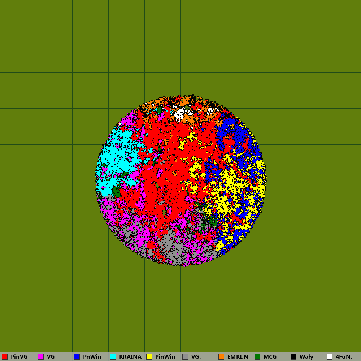Pick the cyan KRAINA color square
The height and width of the screenshot is (361, 361).
113,357
